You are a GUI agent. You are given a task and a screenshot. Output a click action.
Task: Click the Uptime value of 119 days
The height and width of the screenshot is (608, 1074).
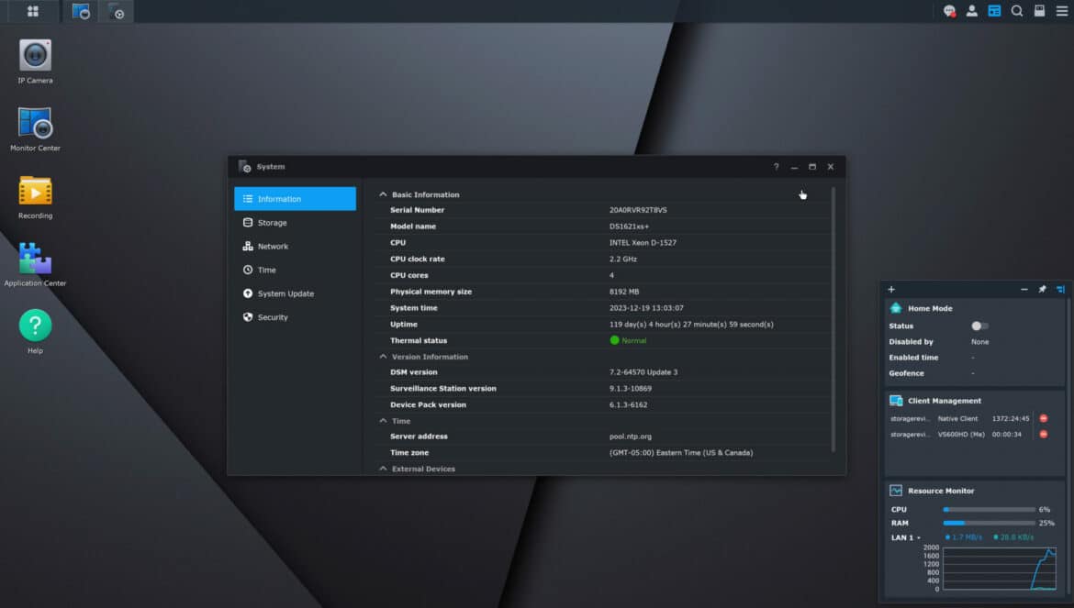691,325
